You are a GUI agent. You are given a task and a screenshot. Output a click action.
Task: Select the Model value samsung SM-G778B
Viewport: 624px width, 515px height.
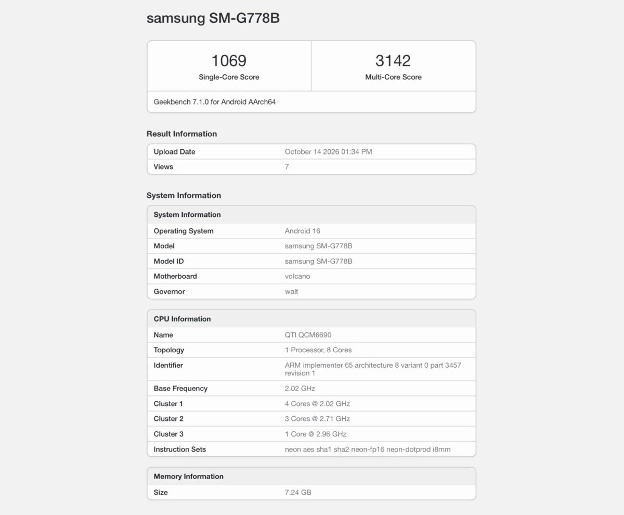(x=319, y=246)
